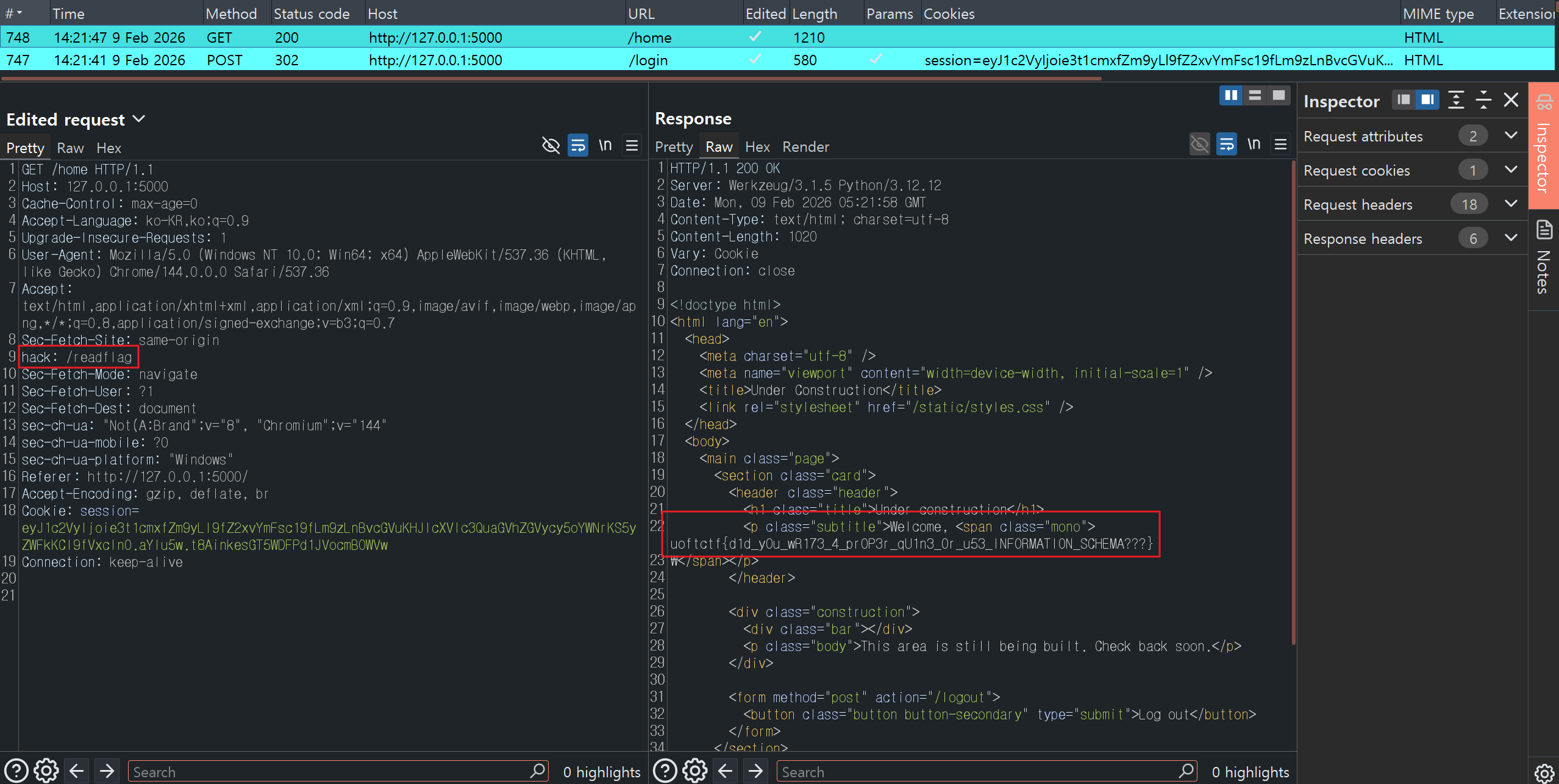Select side-by-side vertical layout icon

coord(1231,96)
